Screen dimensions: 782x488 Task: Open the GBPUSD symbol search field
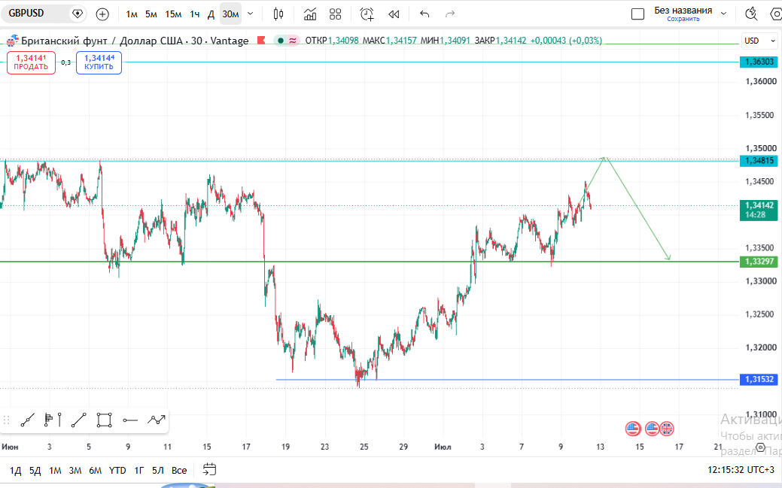(x=35, y=14)
